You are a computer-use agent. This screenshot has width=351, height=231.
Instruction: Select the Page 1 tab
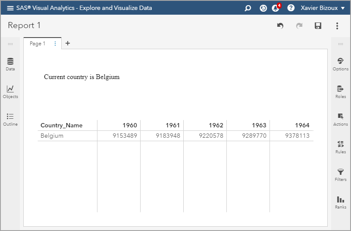click(38, 44)
